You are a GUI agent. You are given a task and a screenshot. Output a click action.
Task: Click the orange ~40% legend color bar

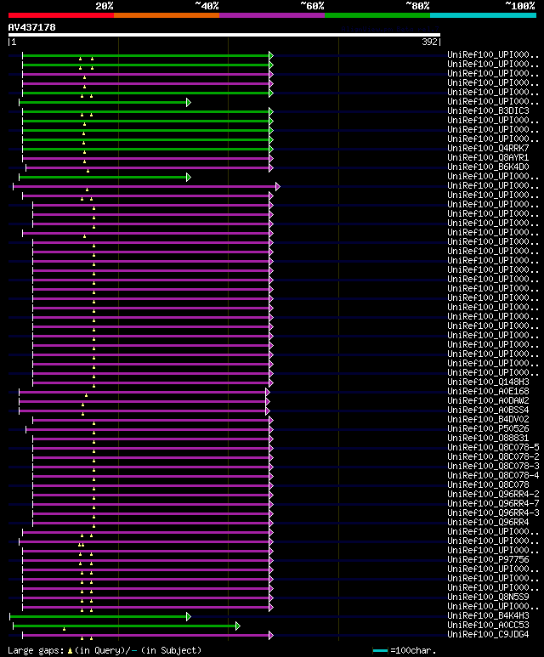tap(167, 15)
